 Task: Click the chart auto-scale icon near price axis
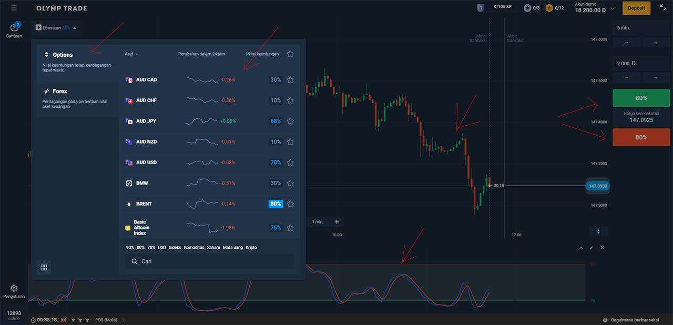click(598, 231)
